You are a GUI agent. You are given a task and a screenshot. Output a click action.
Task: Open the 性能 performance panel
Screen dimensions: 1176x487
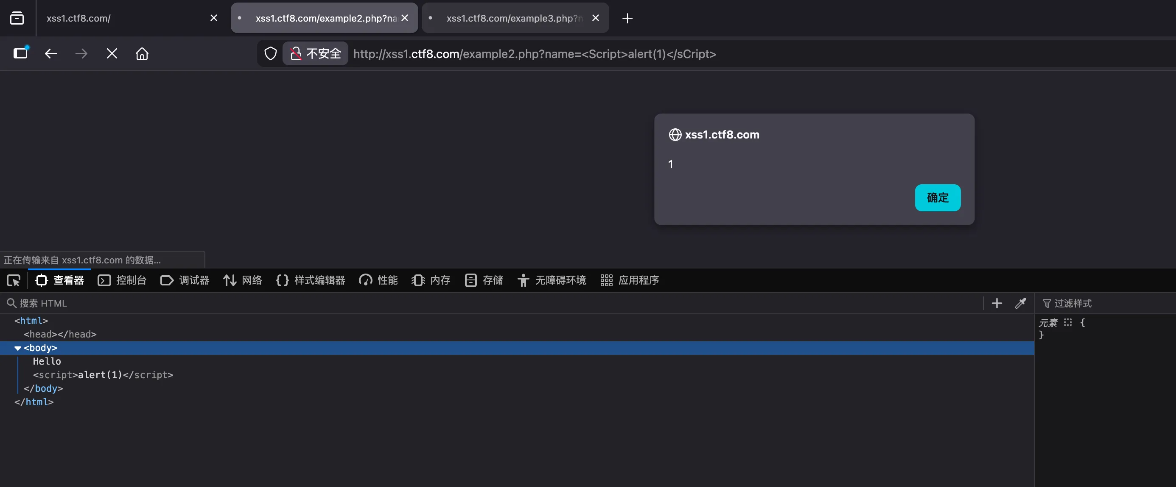(x=378, y=280)
